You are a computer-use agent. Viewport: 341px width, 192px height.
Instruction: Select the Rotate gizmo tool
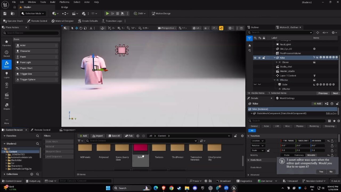[81, 28]
